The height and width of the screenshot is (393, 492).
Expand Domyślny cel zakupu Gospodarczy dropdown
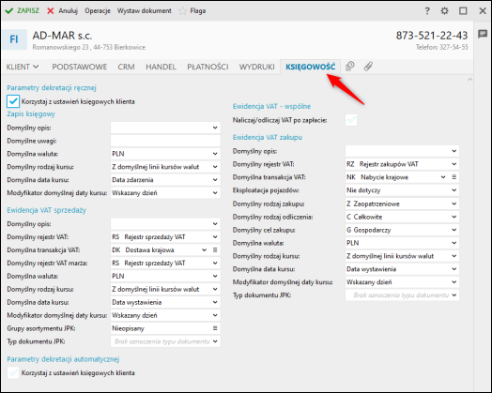(x=402, y=230)
